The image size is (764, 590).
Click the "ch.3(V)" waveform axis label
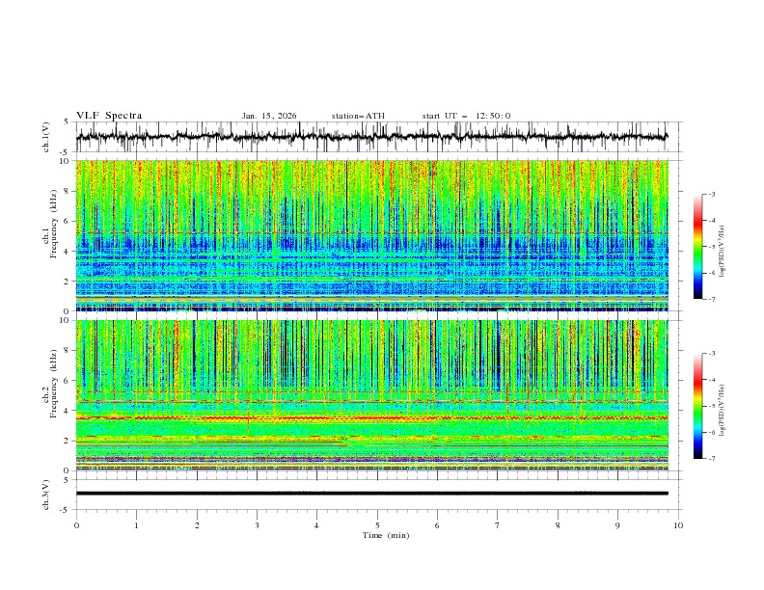(x=46, y=495)
